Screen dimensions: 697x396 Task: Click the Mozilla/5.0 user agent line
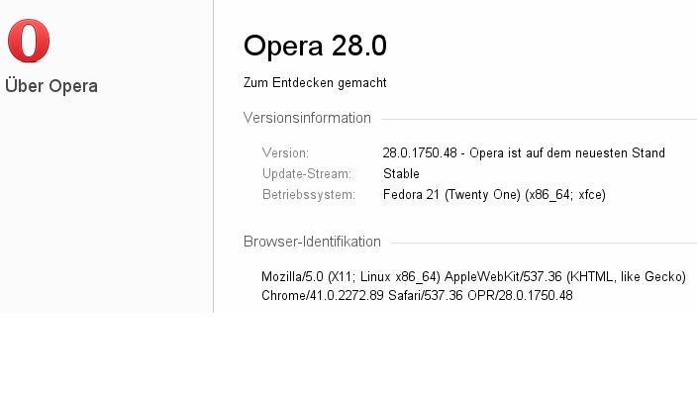tap(473, 277)
